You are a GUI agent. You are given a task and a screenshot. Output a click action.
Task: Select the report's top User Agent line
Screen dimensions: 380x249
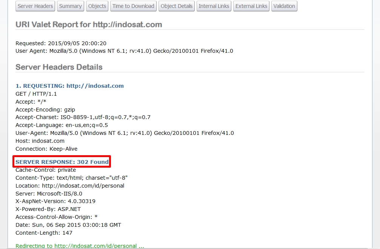point(124,51)
